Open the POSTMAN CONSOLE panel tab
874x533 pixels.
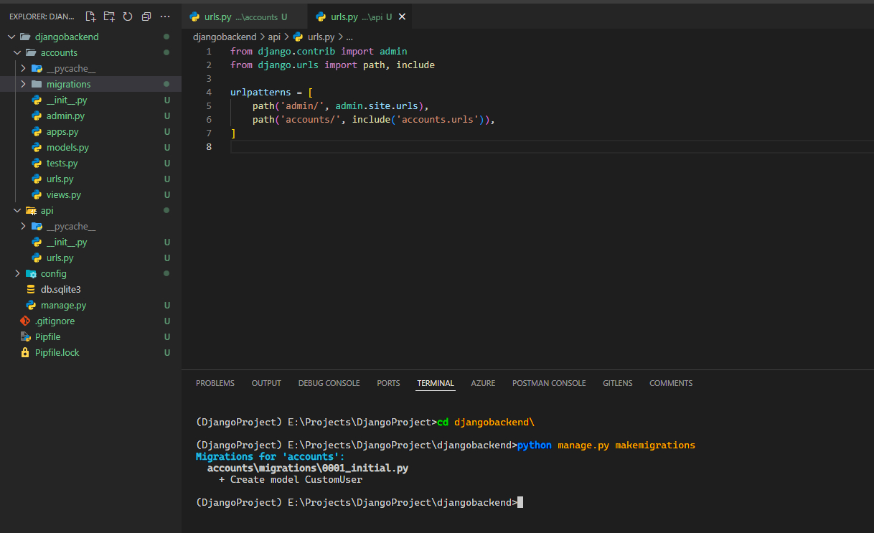click(549, 383)
